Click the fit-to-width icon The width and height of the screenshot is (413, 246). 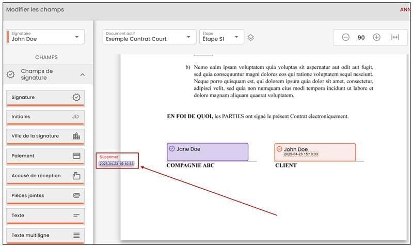tap(395, 37)
